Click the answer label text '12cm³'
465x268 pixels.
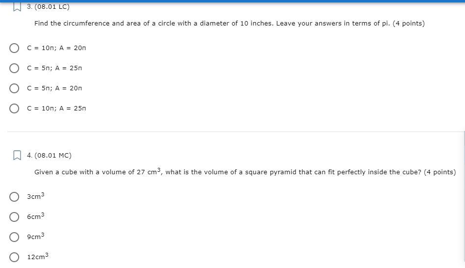pyautogui.click(x=38, y=256)
